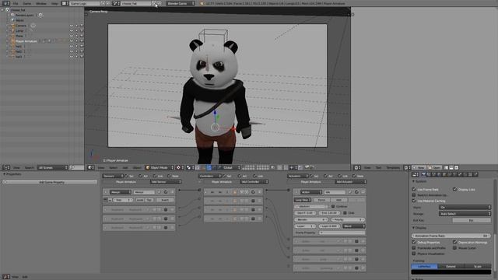The width and height of the screenshot is (498, 280).
Task: Toggle Use Material Caching checkbox
Action: (x=414, y=201)
